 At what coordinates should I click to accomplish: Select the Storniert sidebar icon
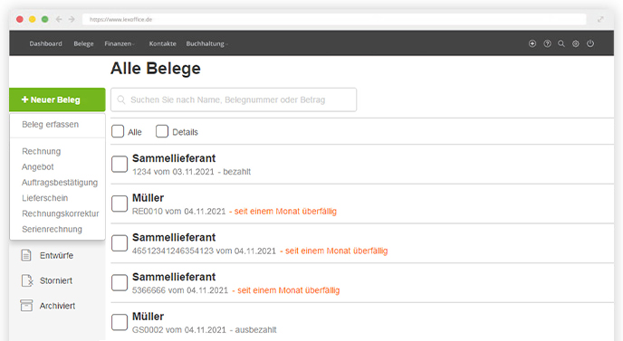click(x=27, y=280)
